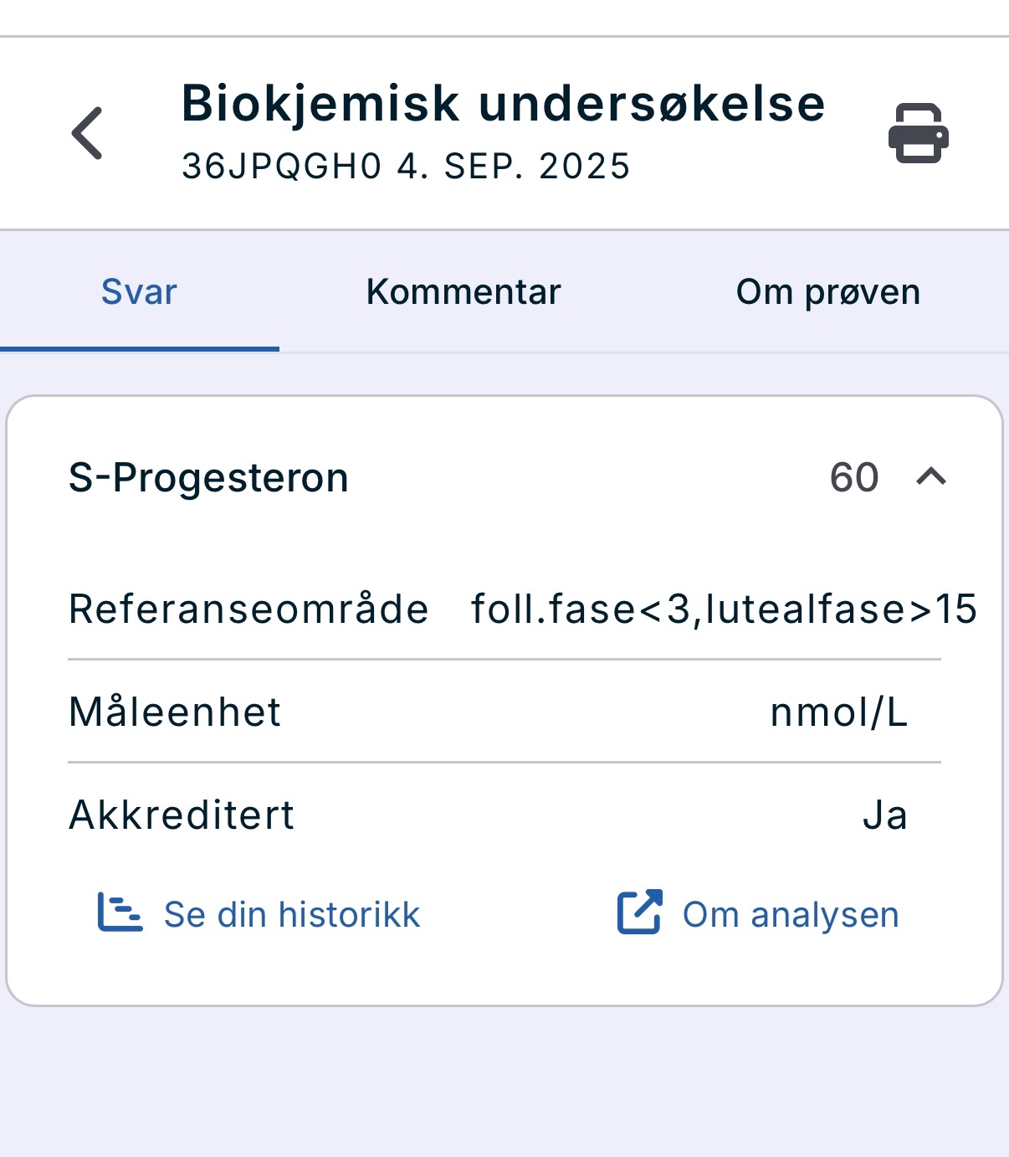This screenshot has height=1157, width=1009.
Task: Click the result value 60
Action: click(853, 478)
